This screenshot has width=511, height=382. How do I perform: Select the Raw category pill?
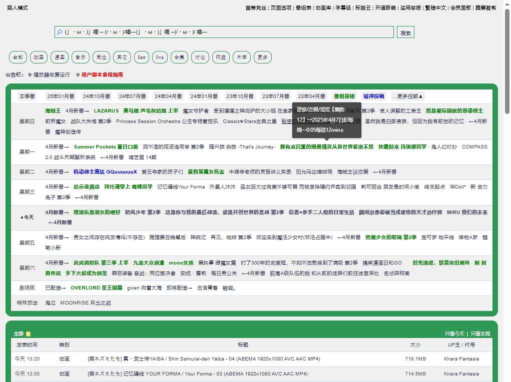tap(141, 57)
